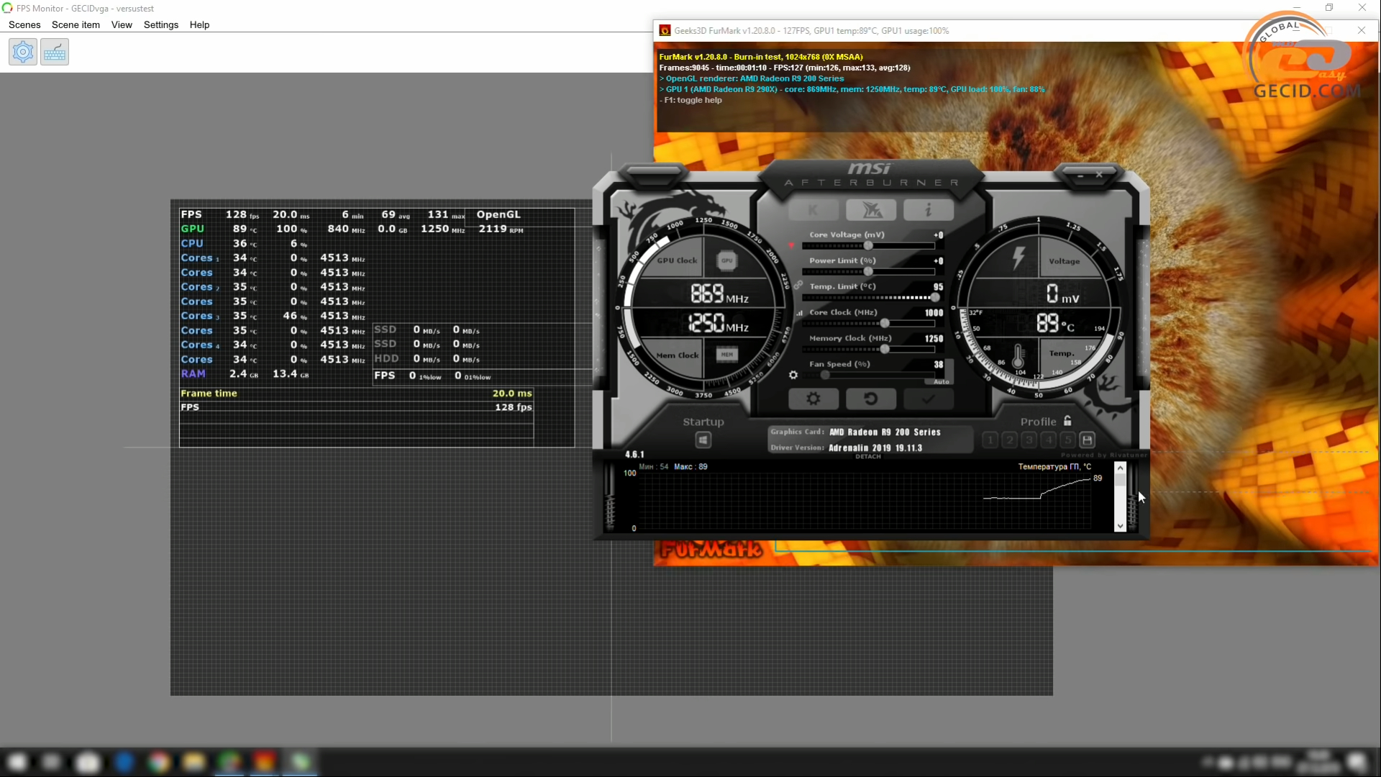
Task: Click the OpenGL text in the overlay
Action: 498,214
